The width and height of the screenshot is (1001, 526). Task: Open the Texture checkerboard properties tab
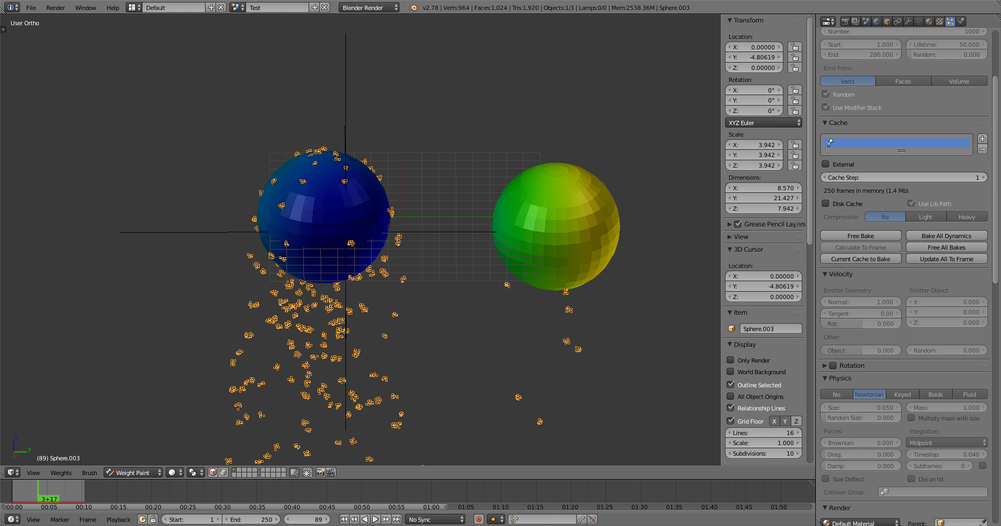pyautogui.click(x=940, y=21)
